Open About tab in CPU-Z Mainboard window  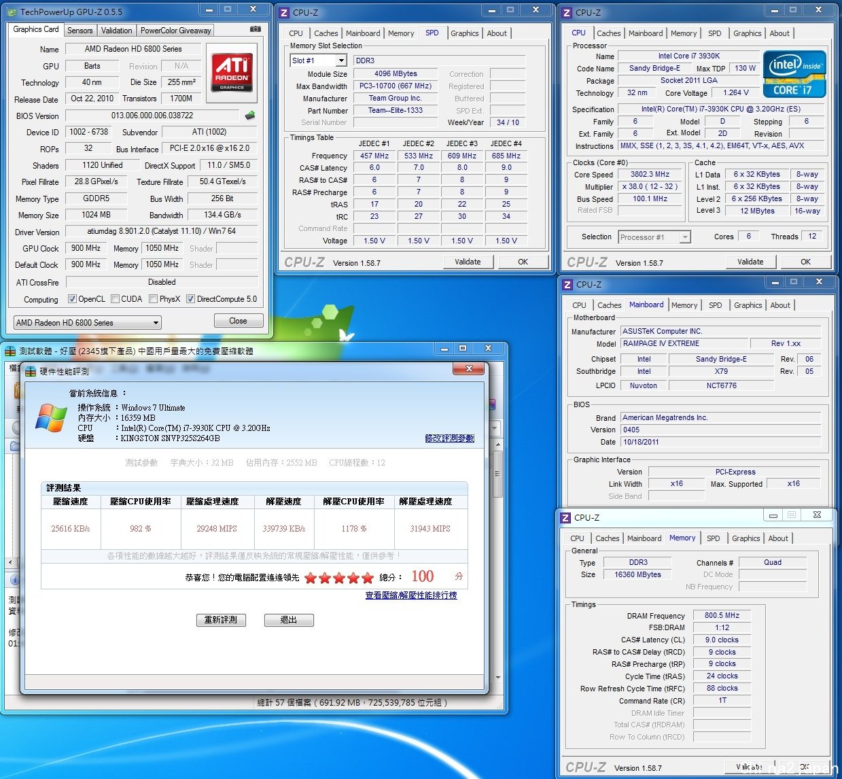780,305
